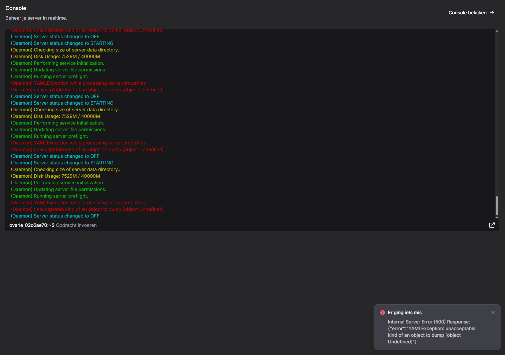
Task: Click the red error icon in notification
Action: (x=382, y=312)
